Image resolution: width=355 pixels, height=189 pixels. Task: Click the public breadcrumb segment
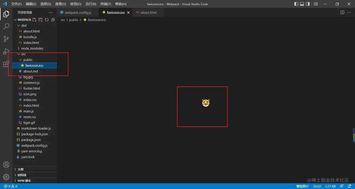pyautogui.click(x=74, y=20)
